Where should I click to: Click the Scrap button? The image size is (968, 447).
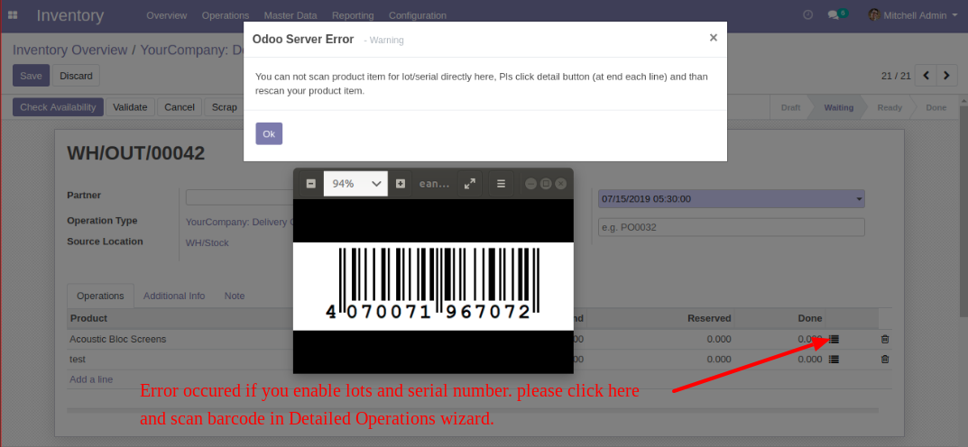coord(224,107)
